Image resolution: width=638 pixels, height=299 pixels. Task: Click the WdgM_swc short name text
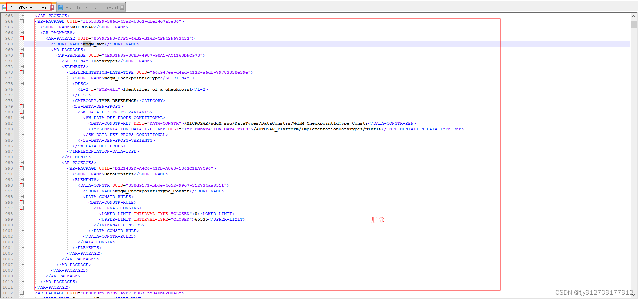[x=94, y=44]
